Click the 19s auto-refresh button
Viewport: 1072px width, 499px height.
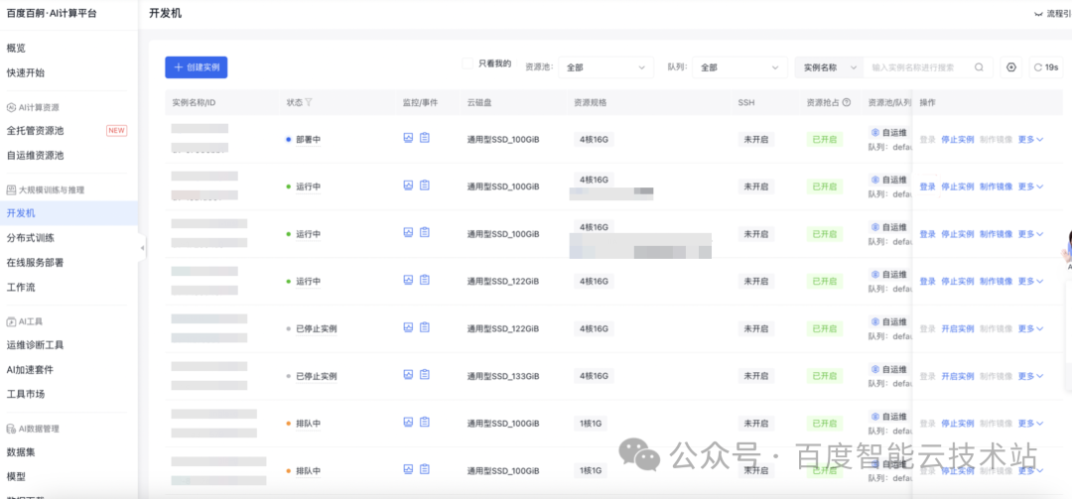click(1047, 67)
